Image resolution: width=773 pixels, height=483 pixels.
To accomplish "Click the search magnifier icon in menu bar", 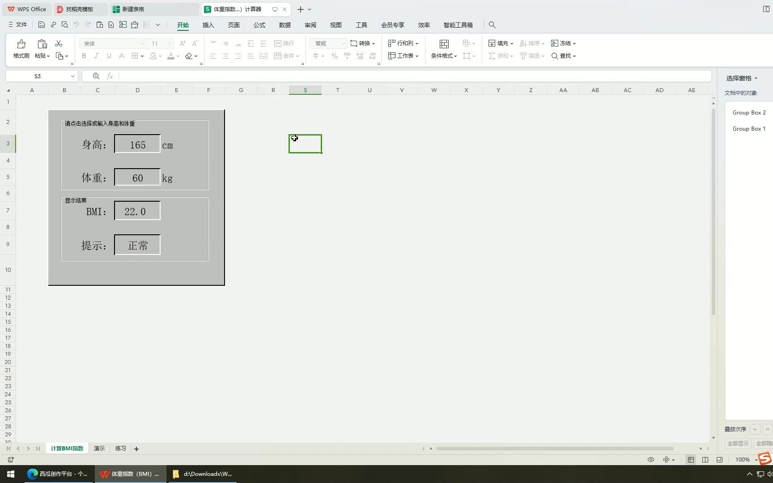I will [492, 25].
